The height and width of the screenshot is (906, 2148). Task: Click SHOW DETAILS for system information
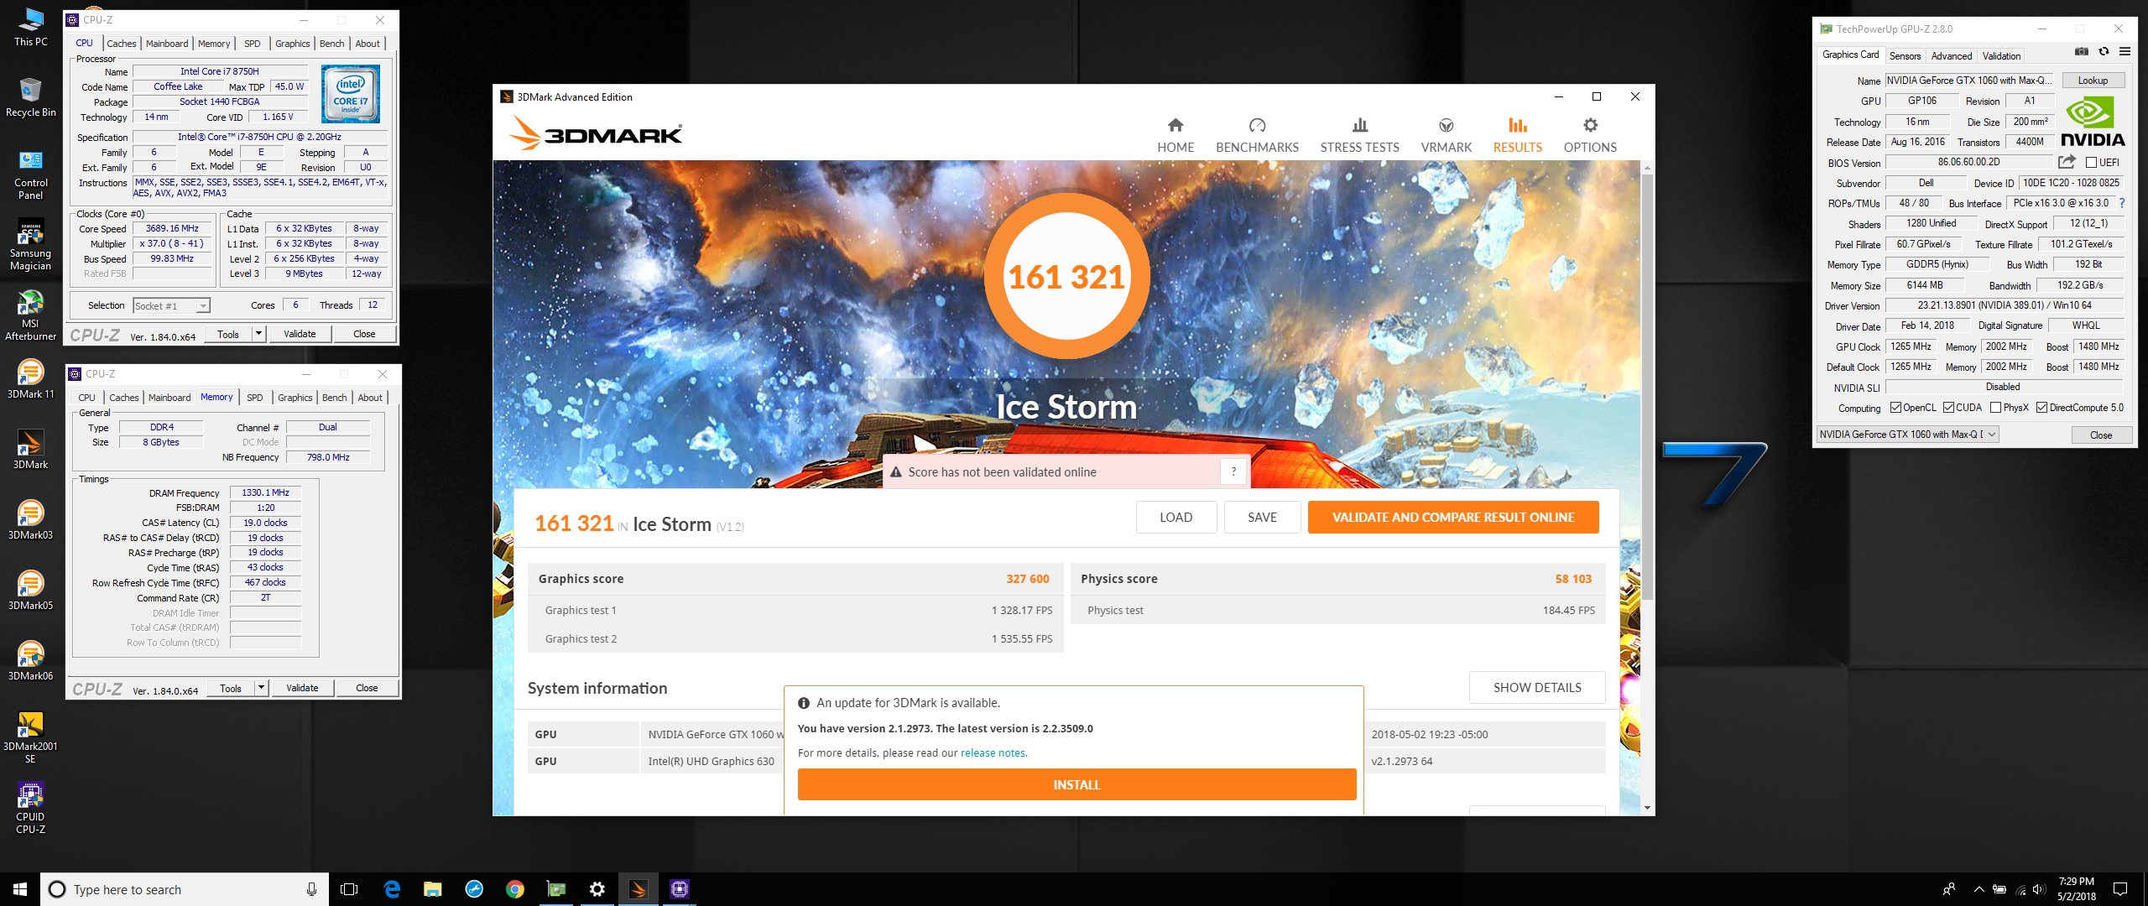[x=1537, y=687]
